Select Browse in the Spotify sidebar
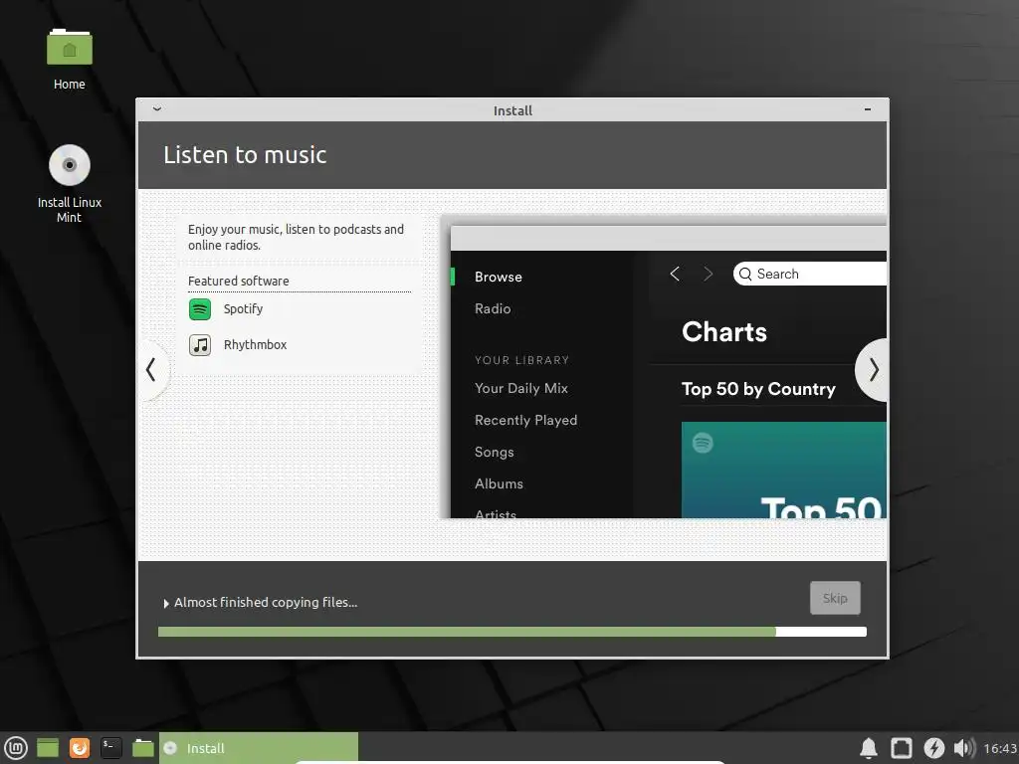 499,277
